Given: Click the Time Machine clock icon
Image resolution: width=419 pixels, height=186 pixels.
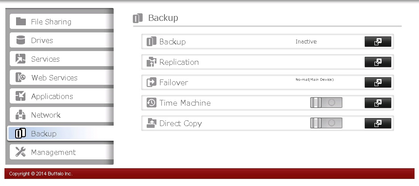Looking at the screenshot, I should click(152, 103).
